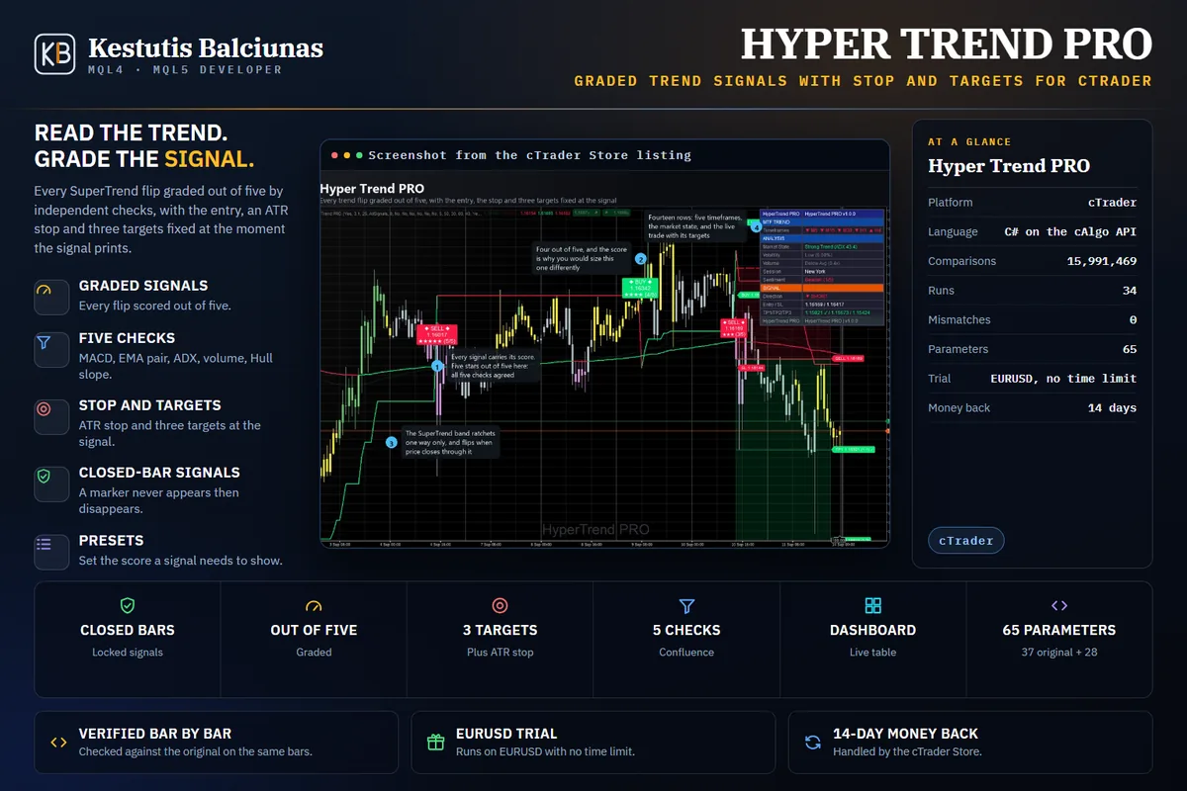Click the Comparisons value 15,991,469
The width and height of the screenshot is (1187, 791).
point(1102,261)
